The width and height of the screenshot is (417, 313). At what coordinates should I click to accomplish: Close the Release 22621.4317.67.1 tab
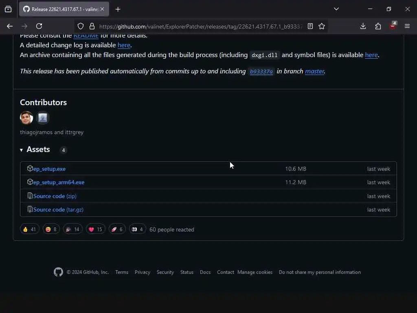click(x=102, y=9)
